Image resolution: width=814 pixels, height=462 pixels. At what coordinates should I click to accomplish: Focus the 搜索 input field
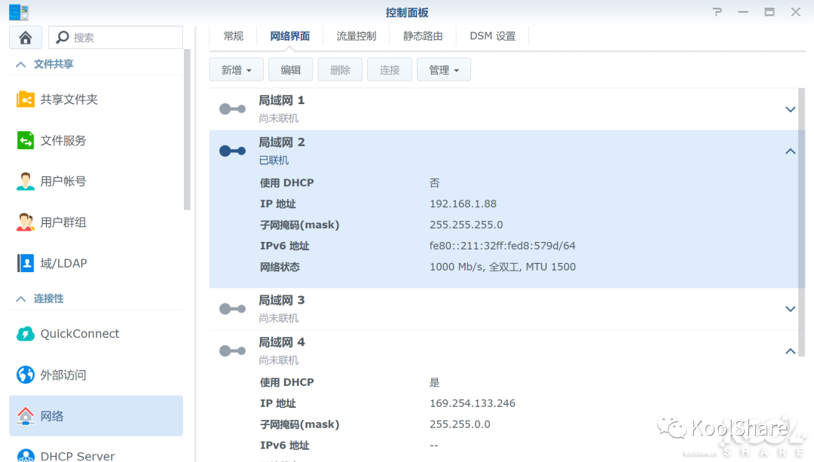(x=116, y=38)
